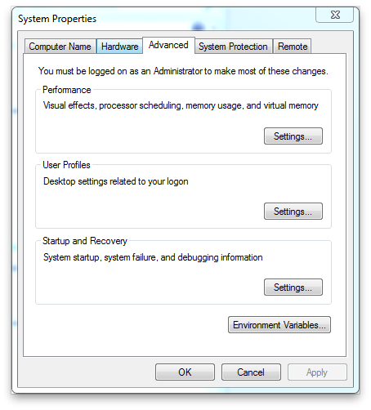The image size is (371, 410).
Task: Open the Hardware tab
Action: coord(119,47)
